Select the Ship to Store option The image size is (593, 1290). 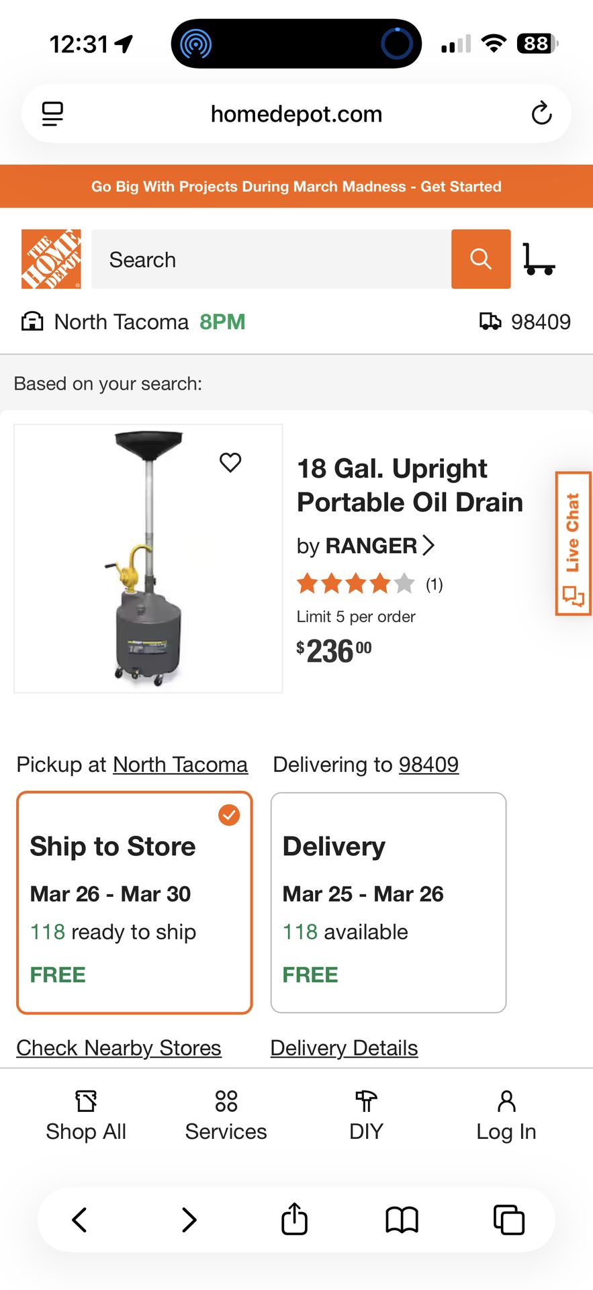coord(134,902)
